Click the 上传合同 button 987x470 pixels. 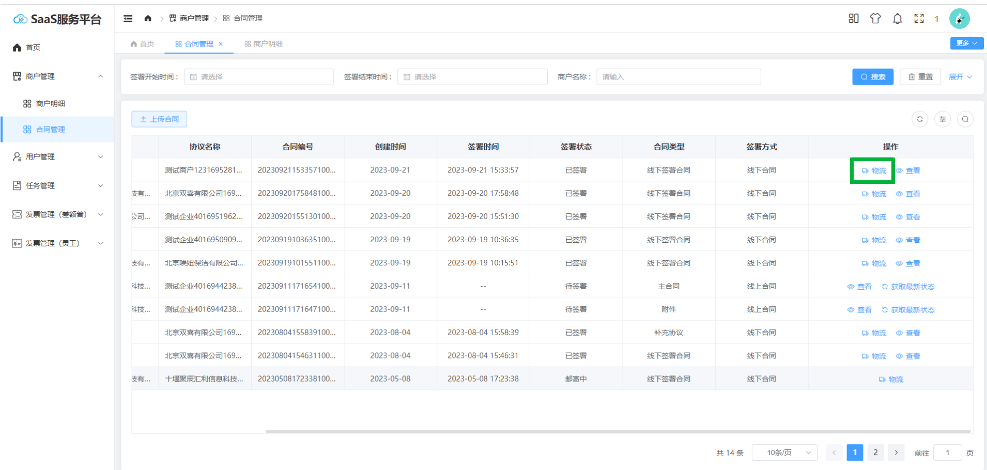pyautogui.click(x=159, y=119)
